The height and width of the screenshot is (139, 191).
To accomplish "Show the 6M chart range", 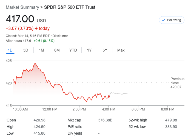I will pyautogui.click(x=57, y=50).
